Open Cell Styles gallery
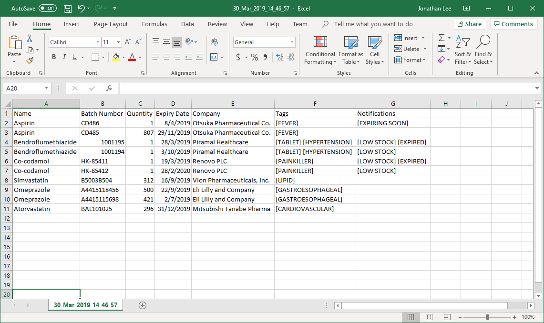This screenshot has width=544, height=323. coord(375,50)
